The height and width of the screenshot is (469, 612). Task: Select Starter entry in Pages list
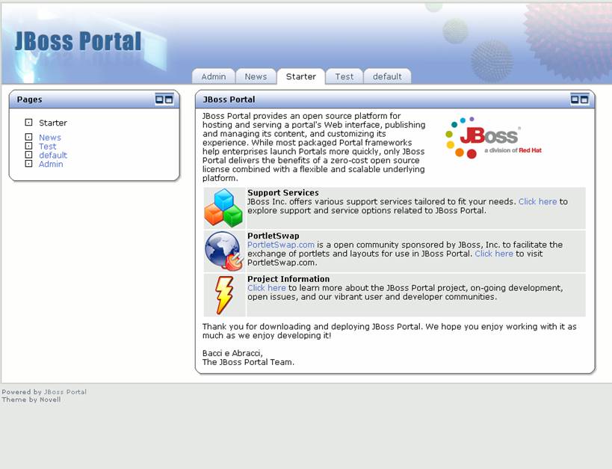(x=53, y=123)
